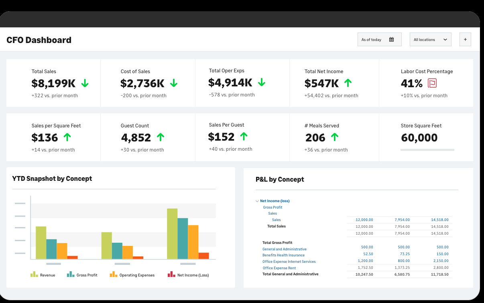The width and height of the screenshot is (484, 303).
Task: Click the green up arrow beside $547K
Action: (x=348, y=83)
